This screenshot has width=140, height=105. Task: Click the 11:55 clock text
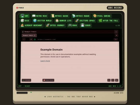tap(118, 25)
